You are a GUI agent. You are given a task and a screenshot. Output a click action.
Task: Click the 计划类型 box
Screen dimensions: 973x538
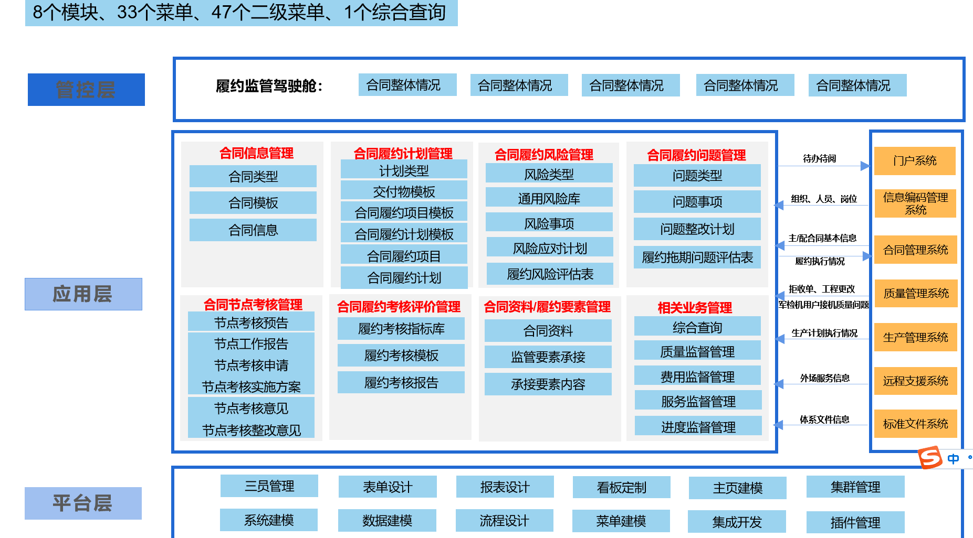point(404,170)
